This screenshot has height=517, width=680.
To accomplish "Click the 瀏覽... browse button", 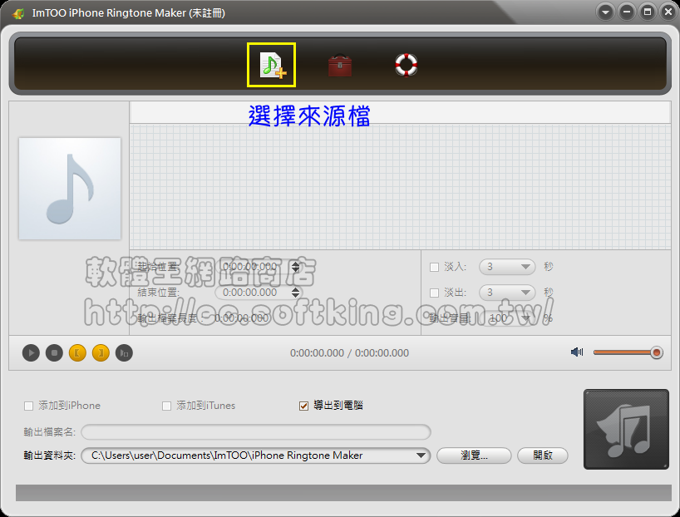I will tap(473, 455).
